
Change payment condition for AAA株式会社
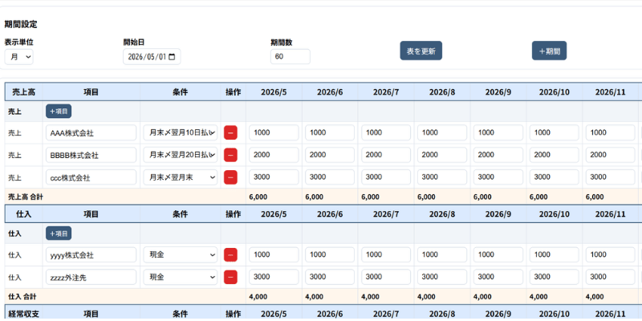pos(180,132)
